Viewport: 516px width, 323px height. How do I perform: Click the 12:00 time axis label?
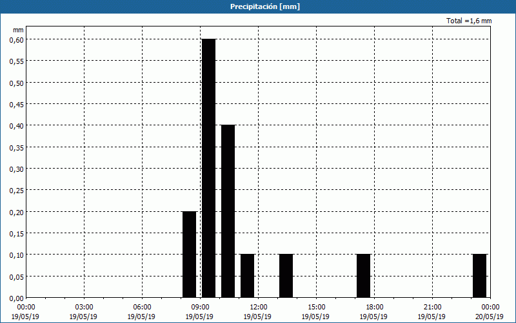coord(259,307)
